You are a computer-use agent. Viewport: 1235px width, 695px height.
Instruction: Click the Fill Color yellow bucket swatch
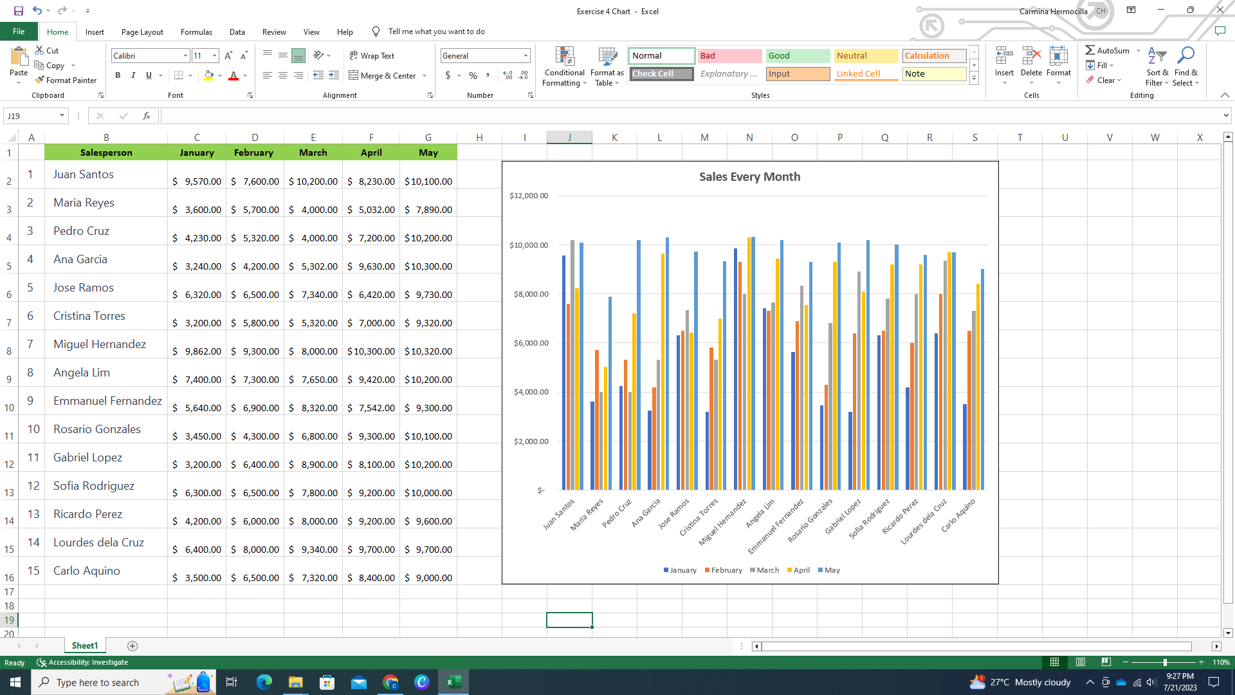tap(208, 76)
